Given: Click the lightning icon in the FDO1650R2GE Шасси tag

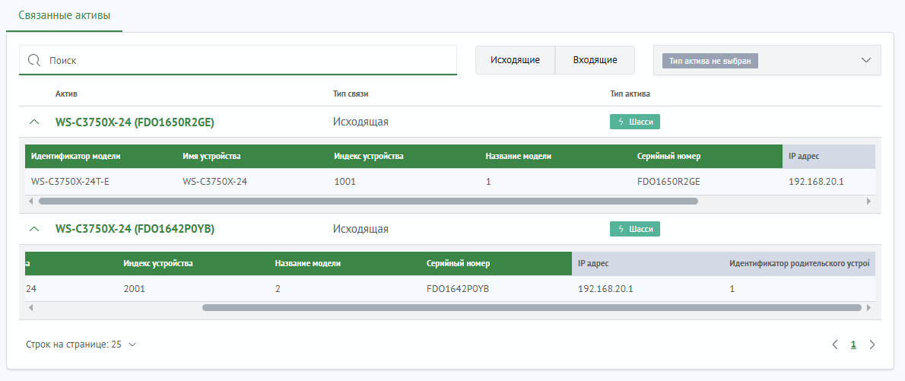Looking at the screenshot, I should (x=621, y=122).
